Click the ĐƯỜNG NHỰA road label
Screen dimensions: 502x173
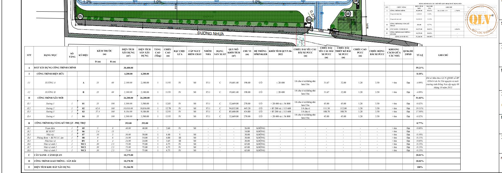211,34
